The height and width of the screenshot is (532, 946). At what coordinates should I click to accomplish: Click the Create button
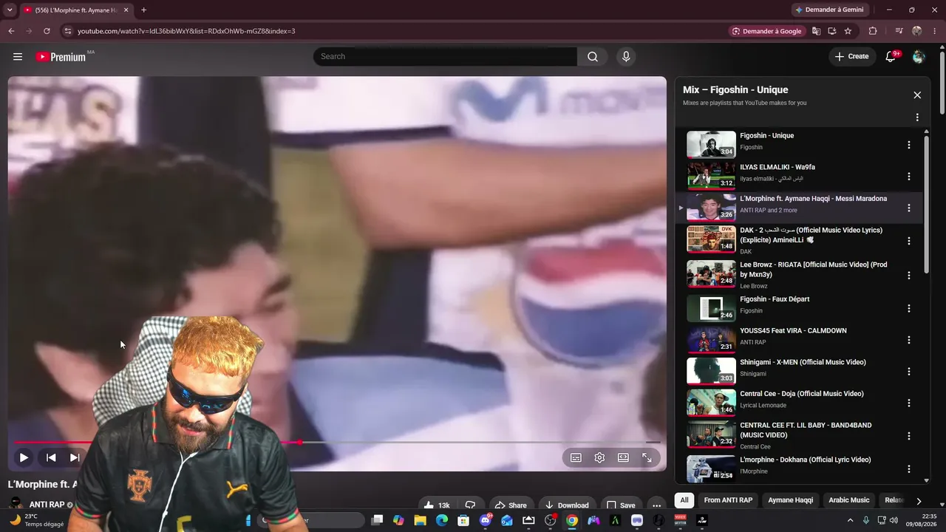852,57
